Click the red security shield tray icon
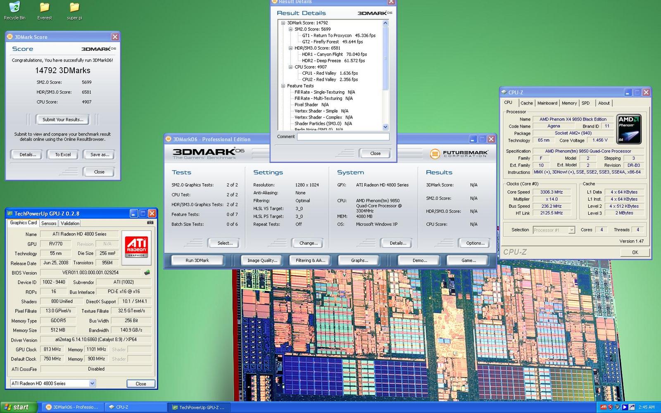 pos(611,407)
